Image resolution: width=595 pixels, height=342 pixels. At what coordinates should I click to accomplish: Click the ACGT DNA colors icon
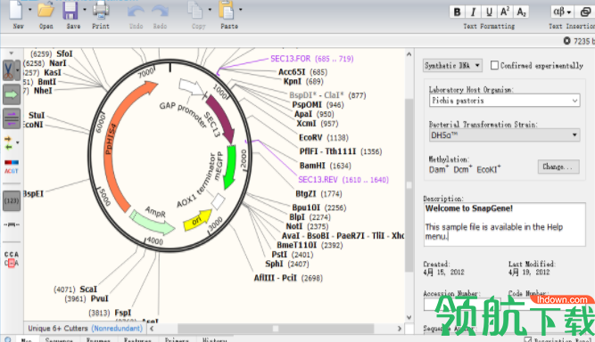[12, 167]
